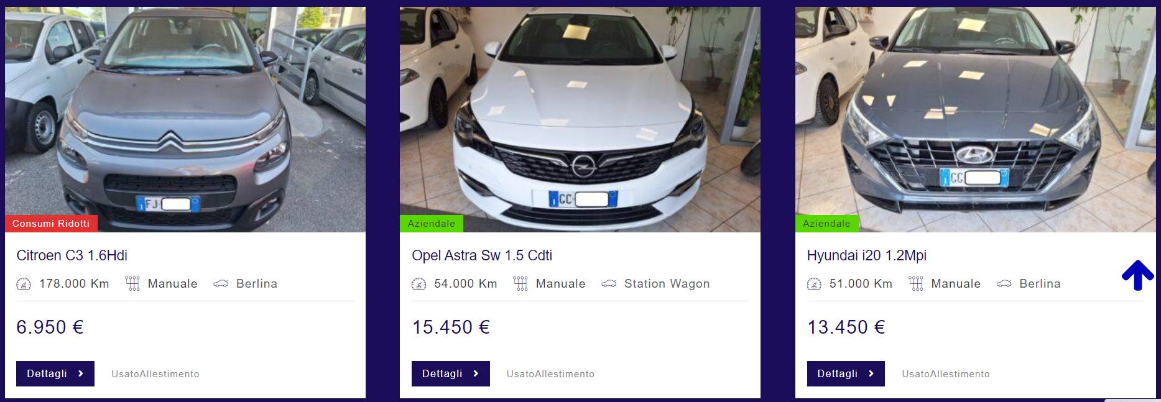This screenshot has height=402, width=1161.
Task: Click the car body icon next to Station Wagon
Action: [x=609, y=284]
